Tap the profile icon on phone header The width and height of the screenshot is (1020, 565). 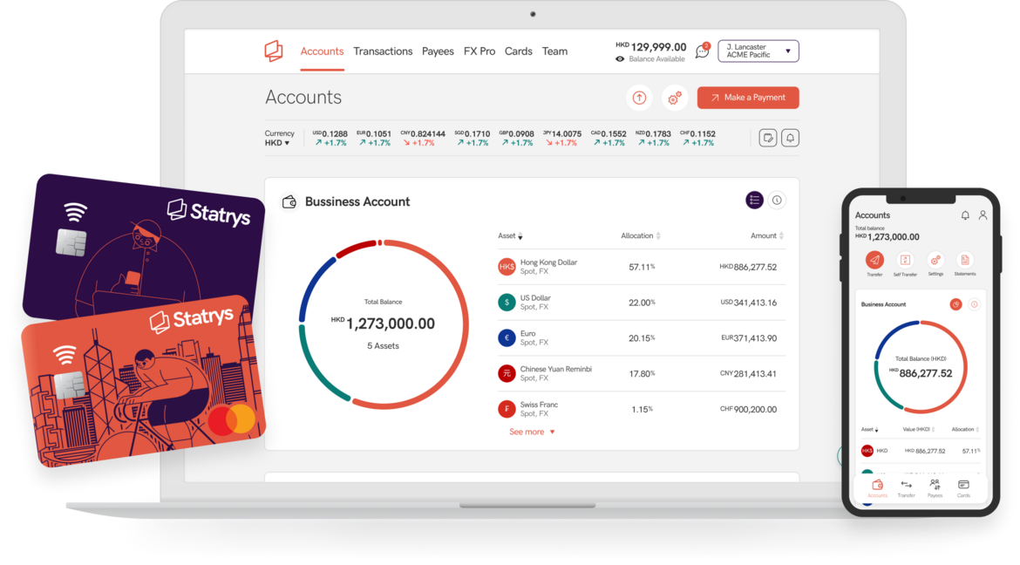coord(983,214)
